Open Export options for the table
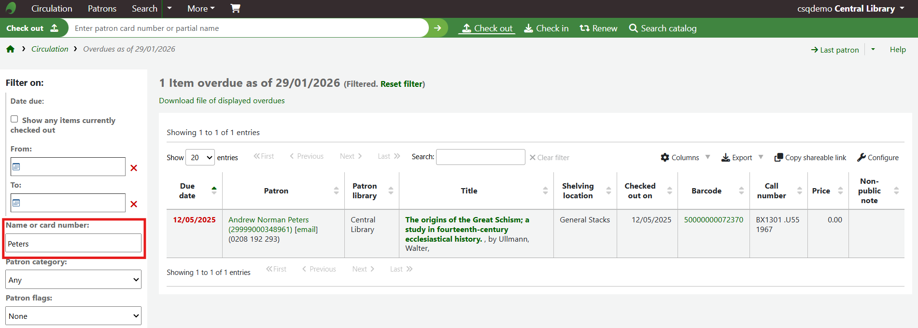This screenshot has width=918, height=328. [742, 157]
